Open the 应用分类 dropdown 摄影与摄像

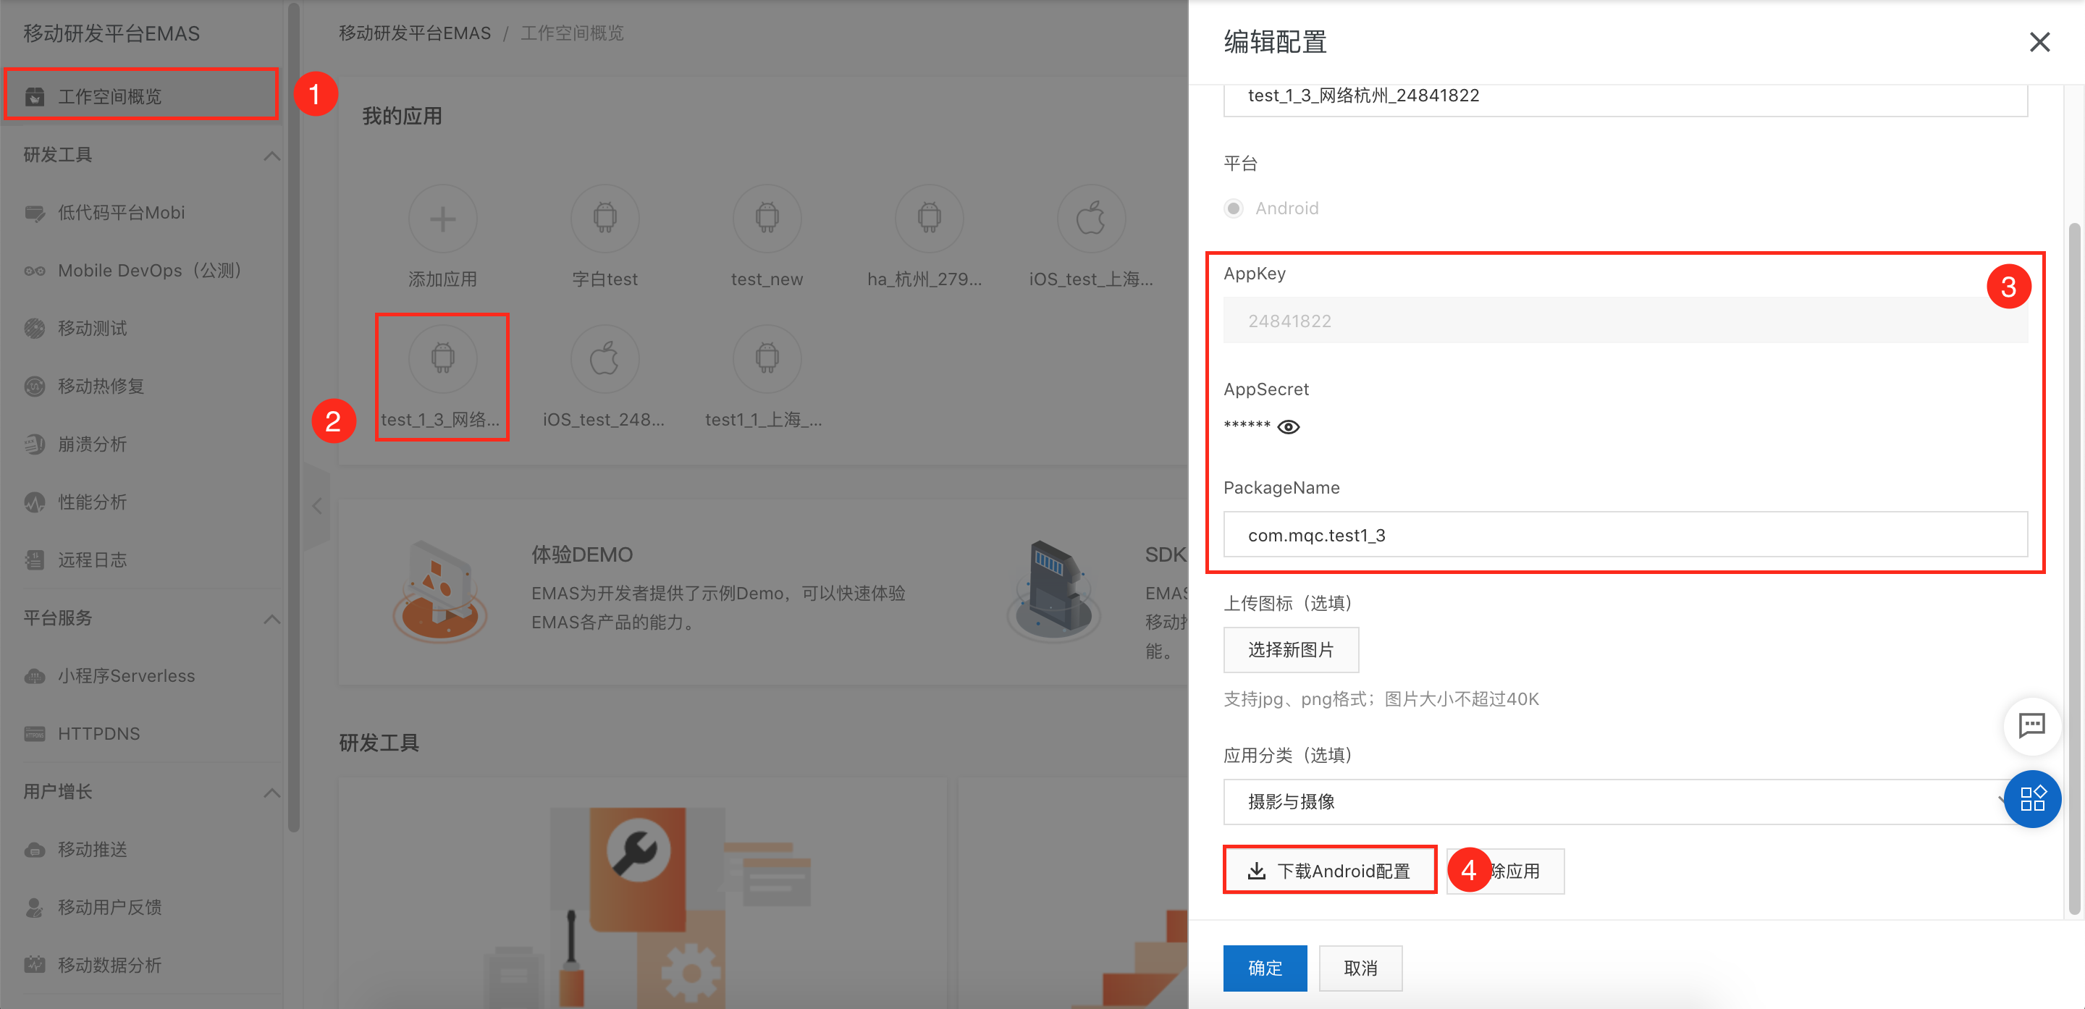1625,802
